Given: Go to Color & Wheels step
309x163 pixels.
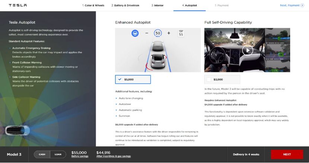Looking at the screenshot, I should (93, 6).
